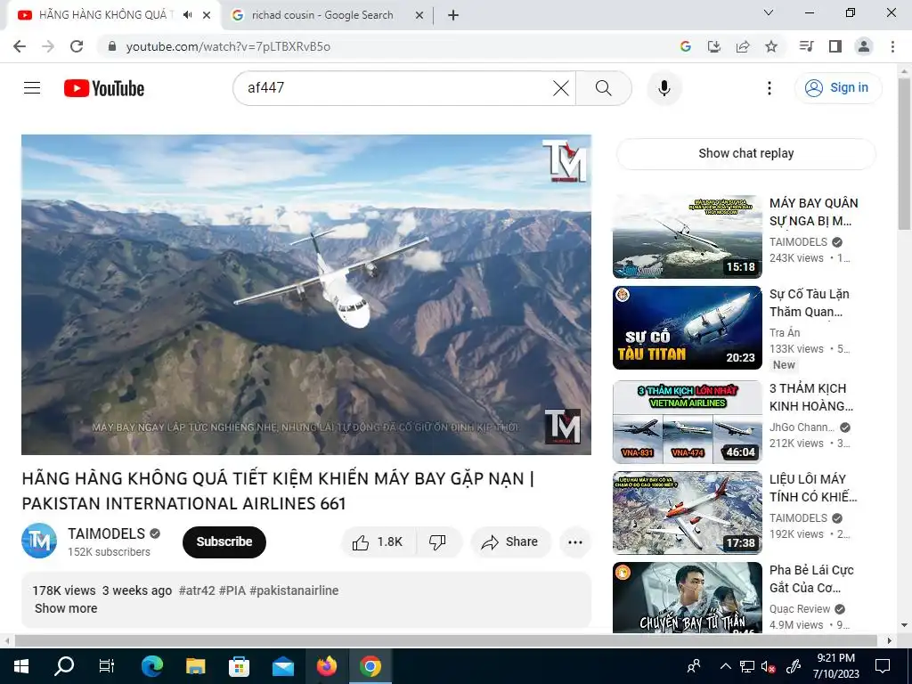The width and height of the screenshot is (912, 684).
Task: Select the HÃNG HÀNG KHÔNG YouTube tab
Action: pos(105,15)
